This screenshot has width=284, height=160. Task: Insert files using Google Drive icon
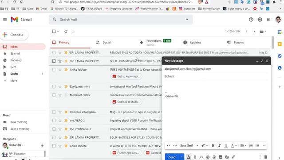point(214,157)
